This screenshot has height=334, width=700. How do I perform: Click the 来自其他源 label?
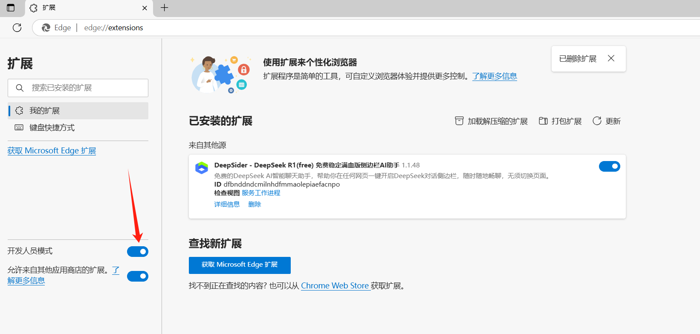(x=208, y=145)
